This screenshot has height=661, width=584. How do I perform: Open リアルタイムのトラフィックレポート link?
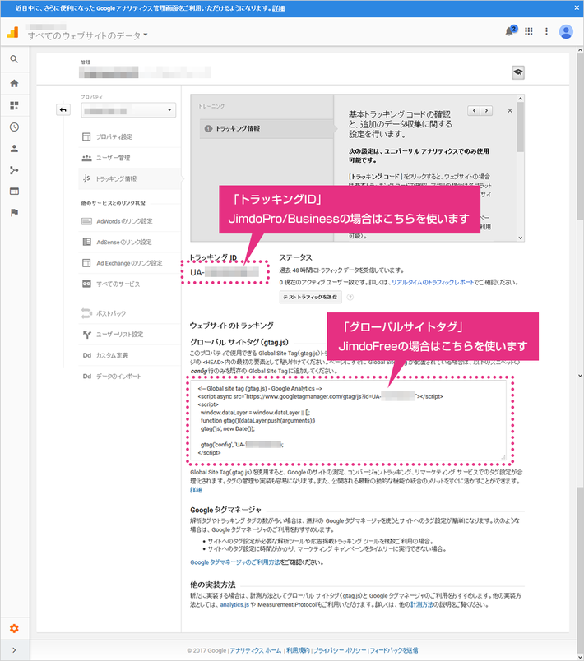point(433,283)
